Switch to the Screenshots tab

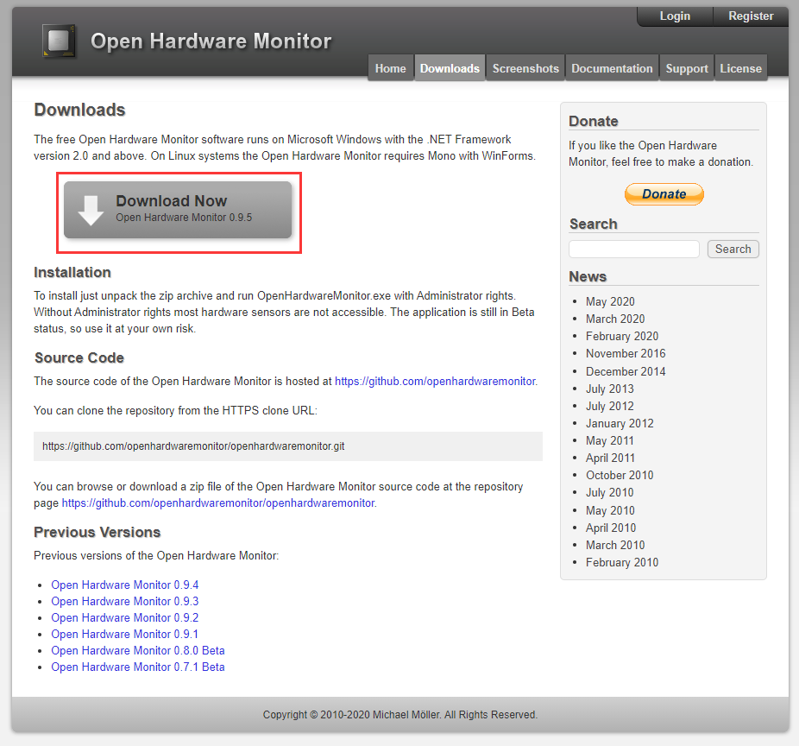525,68
